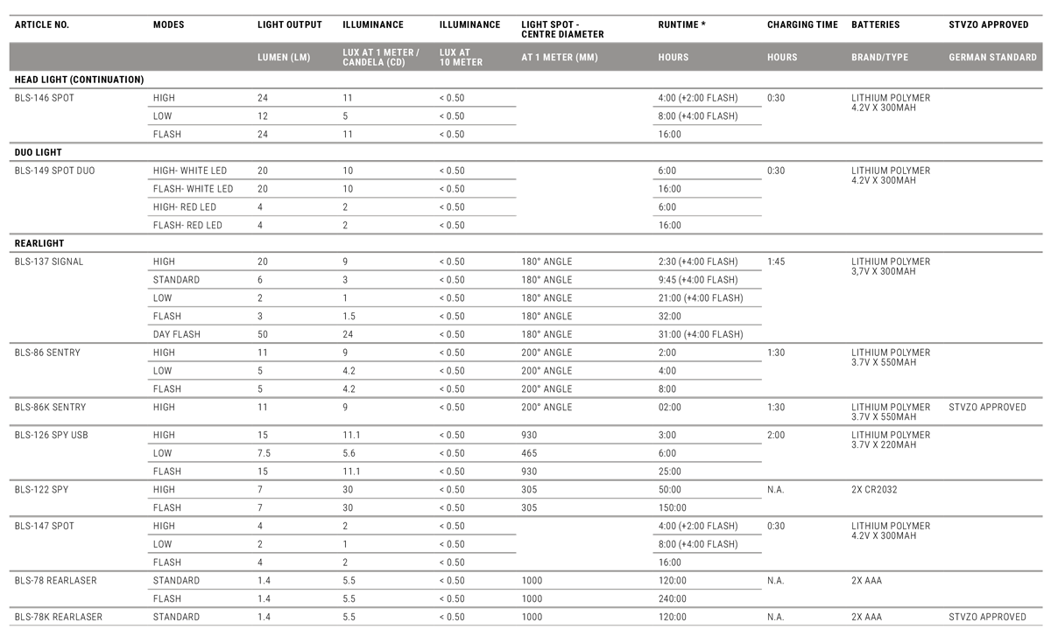The image size is (1051, 643).
Task: Click LITHIUM POLYMER 3.7V X 220MAH battery
Action: point(891,439)
